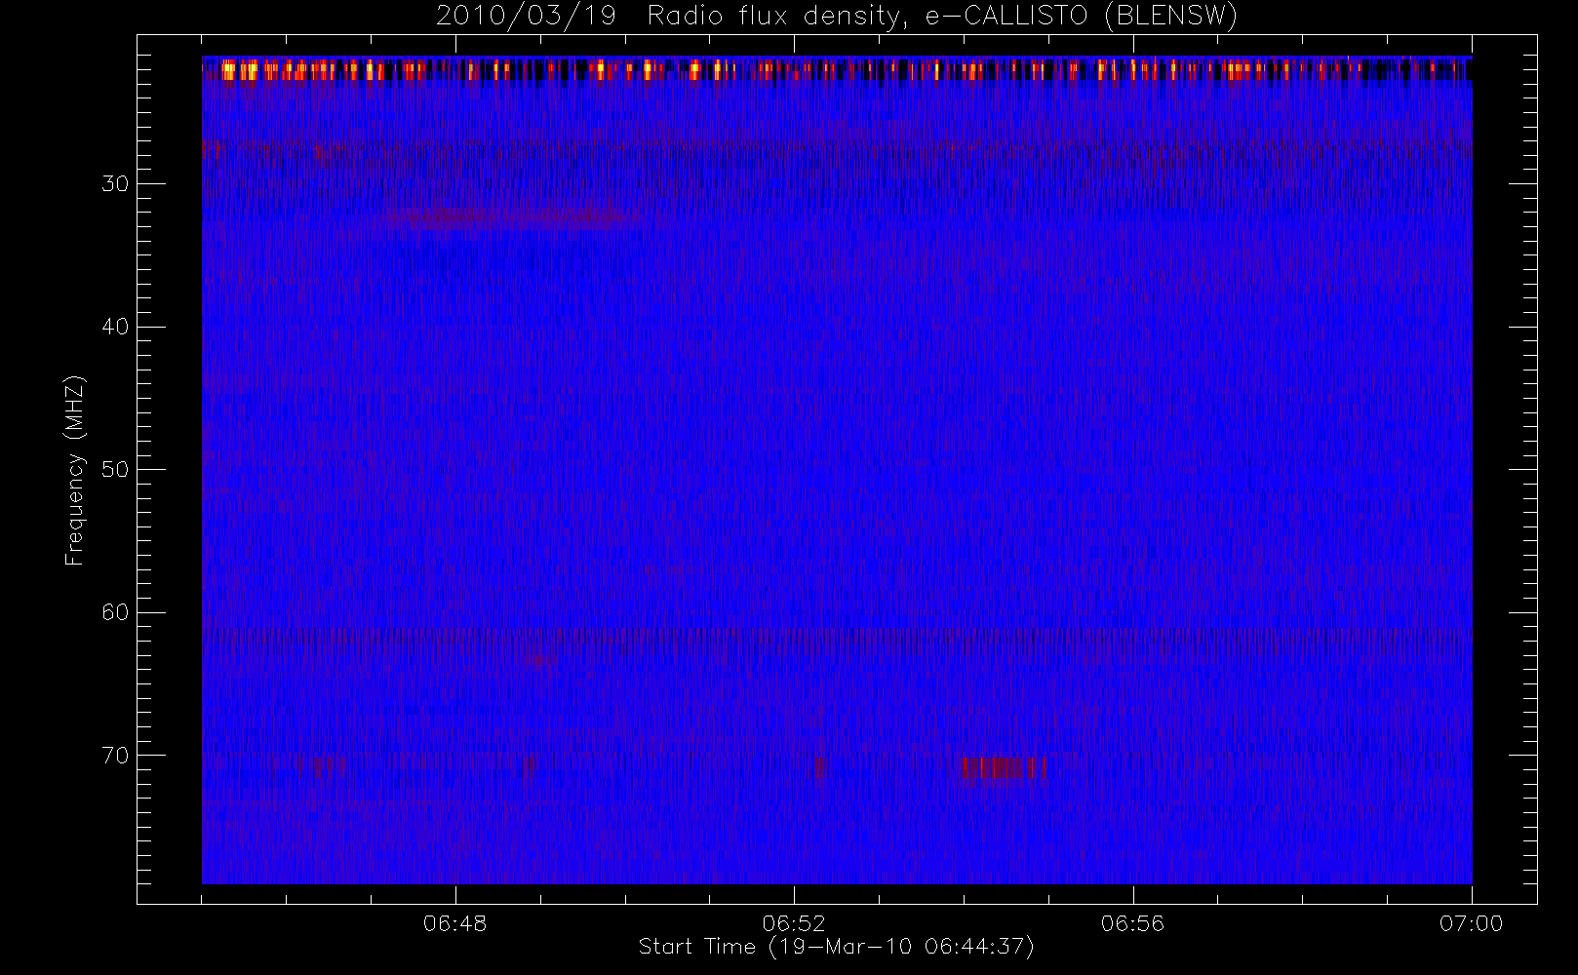Screen dimensions: 1578x975
Task: Click the 'Start Time (19-Mar-10 06:44:37)' label
Action: [837, 947]
